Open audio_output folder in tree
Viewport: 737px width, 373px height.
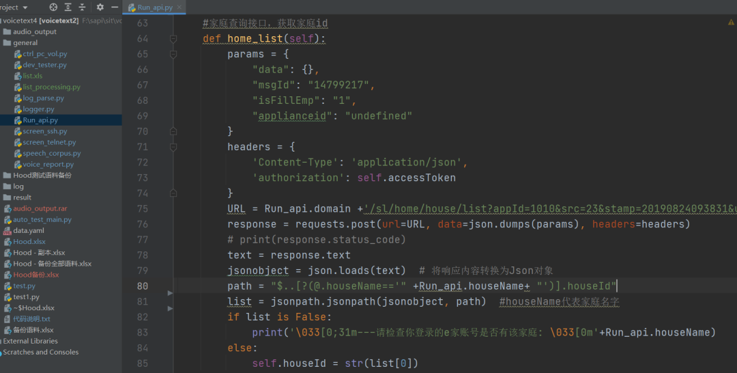click(x=34, y=31)
